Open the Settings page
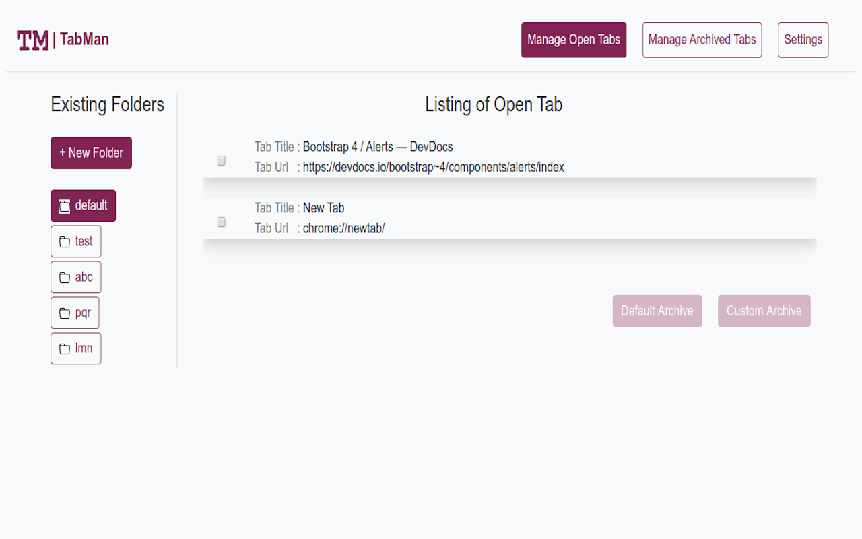Image resolution: width=862 pixels, height=539 pixels. [x=803, y=40]
